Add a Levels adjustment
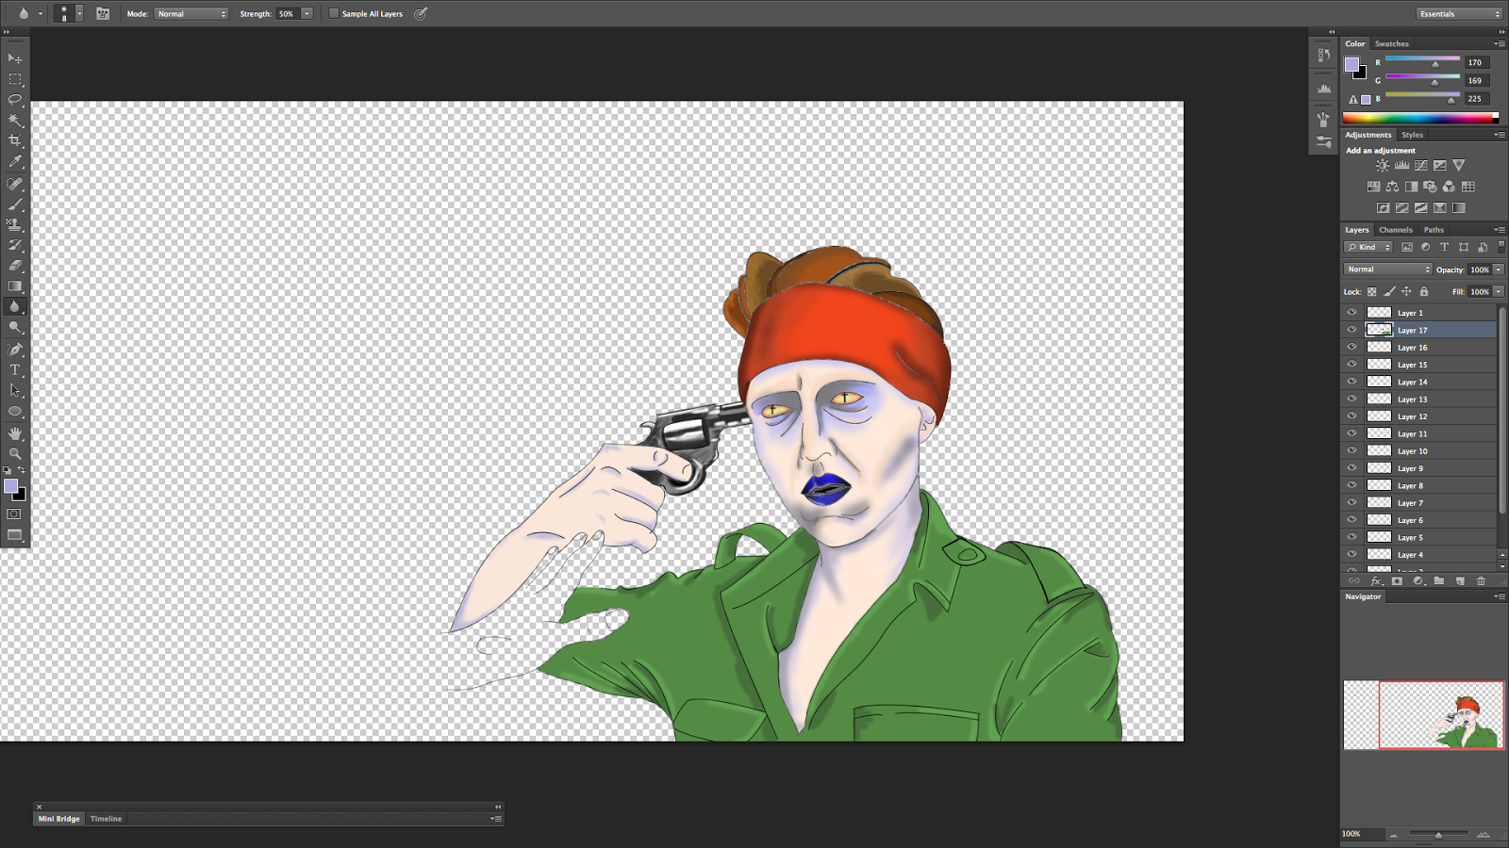The height and width of the screenshot is (848, 1509). [1401, 165]
